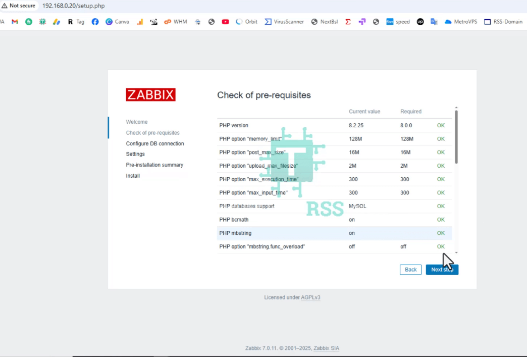Viewport: 527px width, 357px height.
Task: Click the address bar URL
Action: coord(73,6)
